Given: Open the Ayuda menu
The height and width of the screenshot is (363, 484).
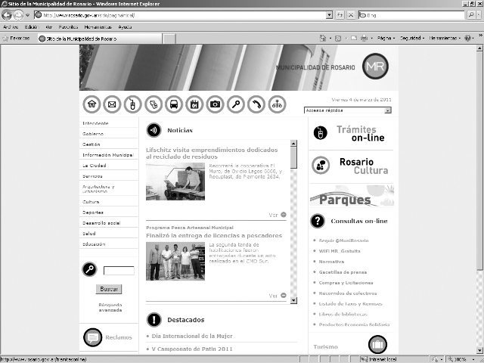Looking at the screenshot, I should coord(125,27).
